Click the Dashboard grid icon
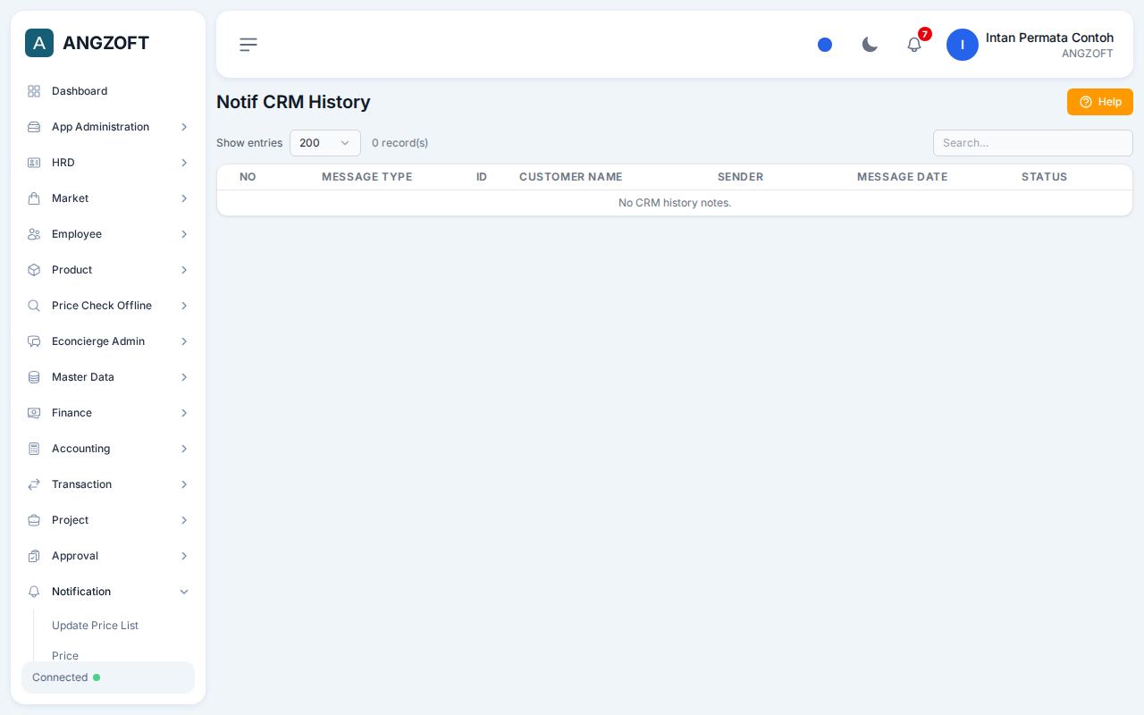The image size is (1144, 715). point(34,91)
